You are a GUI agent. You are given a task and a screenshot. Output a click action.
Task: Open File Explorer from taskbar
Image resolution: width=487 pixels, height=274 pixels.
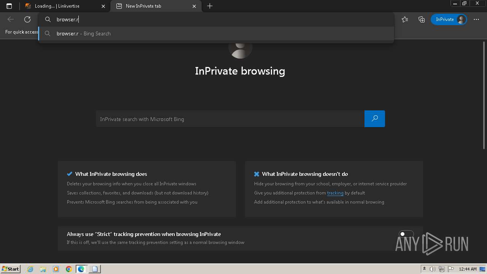coord(43,269)
